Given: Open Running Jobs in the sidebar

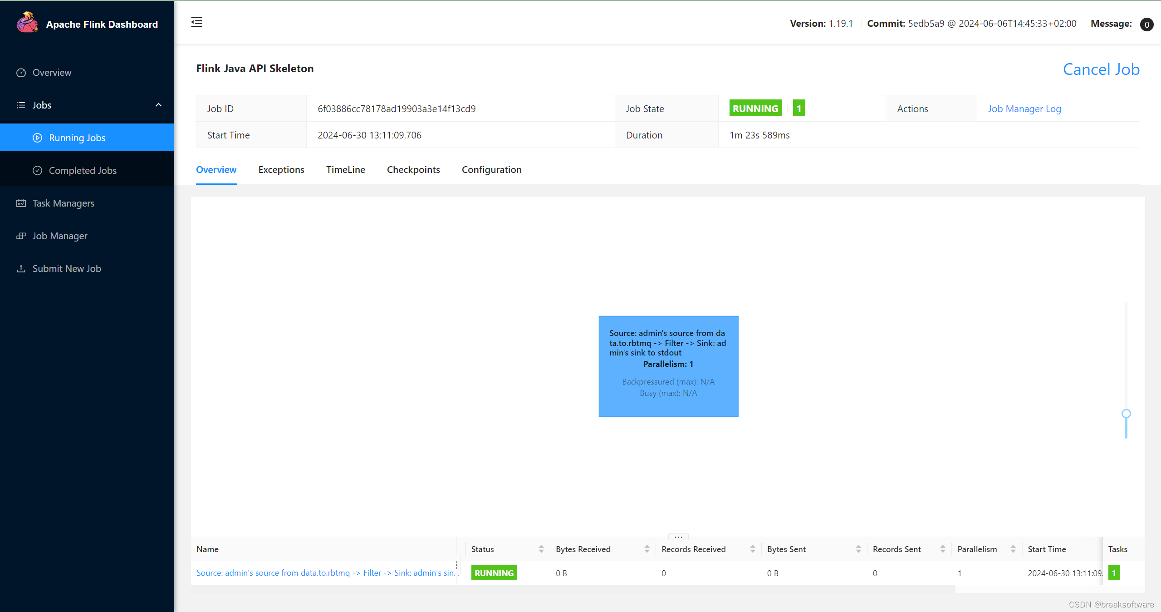Looking at the screenshot, I should [x=87, y=138].
